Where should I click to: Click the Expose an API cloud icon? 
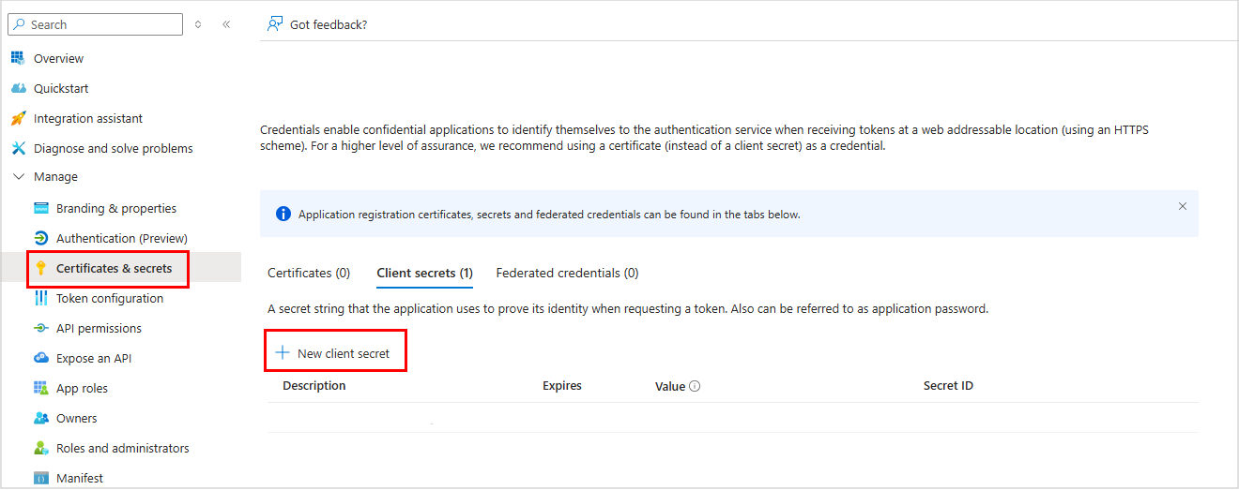pos(40,358)
